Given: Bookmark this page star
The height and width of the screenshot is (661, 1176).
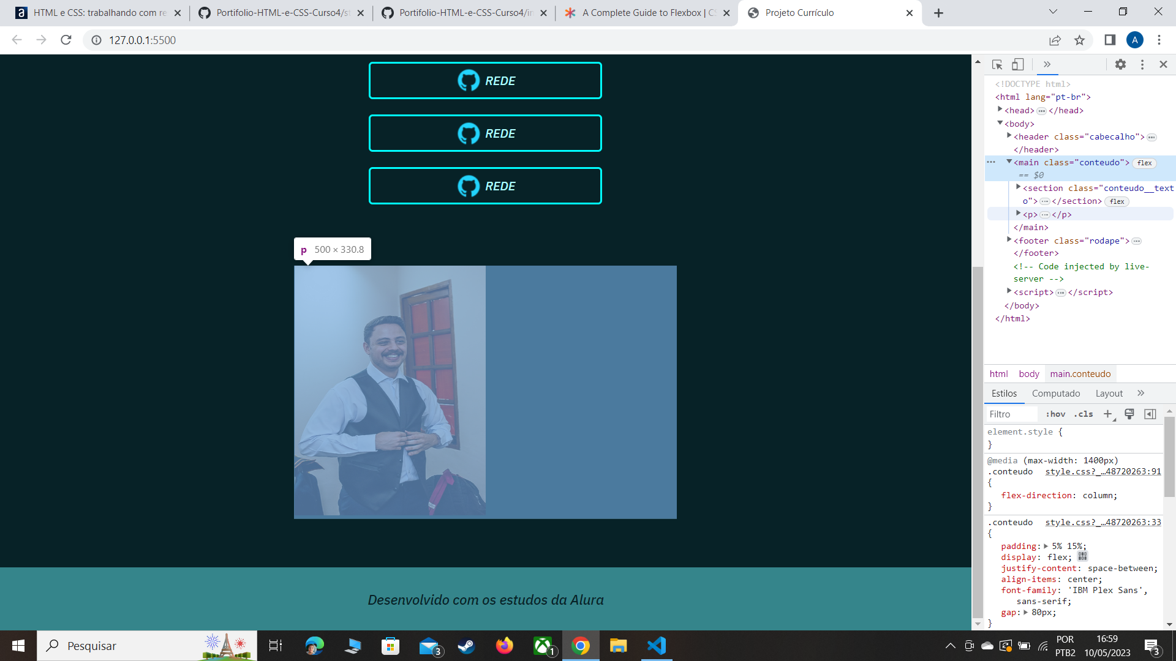Looking at the screenshot, I should (1079, 40).
